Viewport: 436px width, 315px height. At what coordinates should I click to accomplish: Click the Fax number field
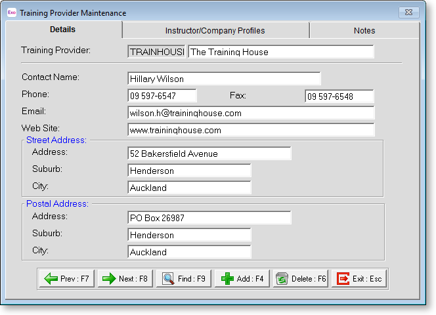(x=339, y=96)
